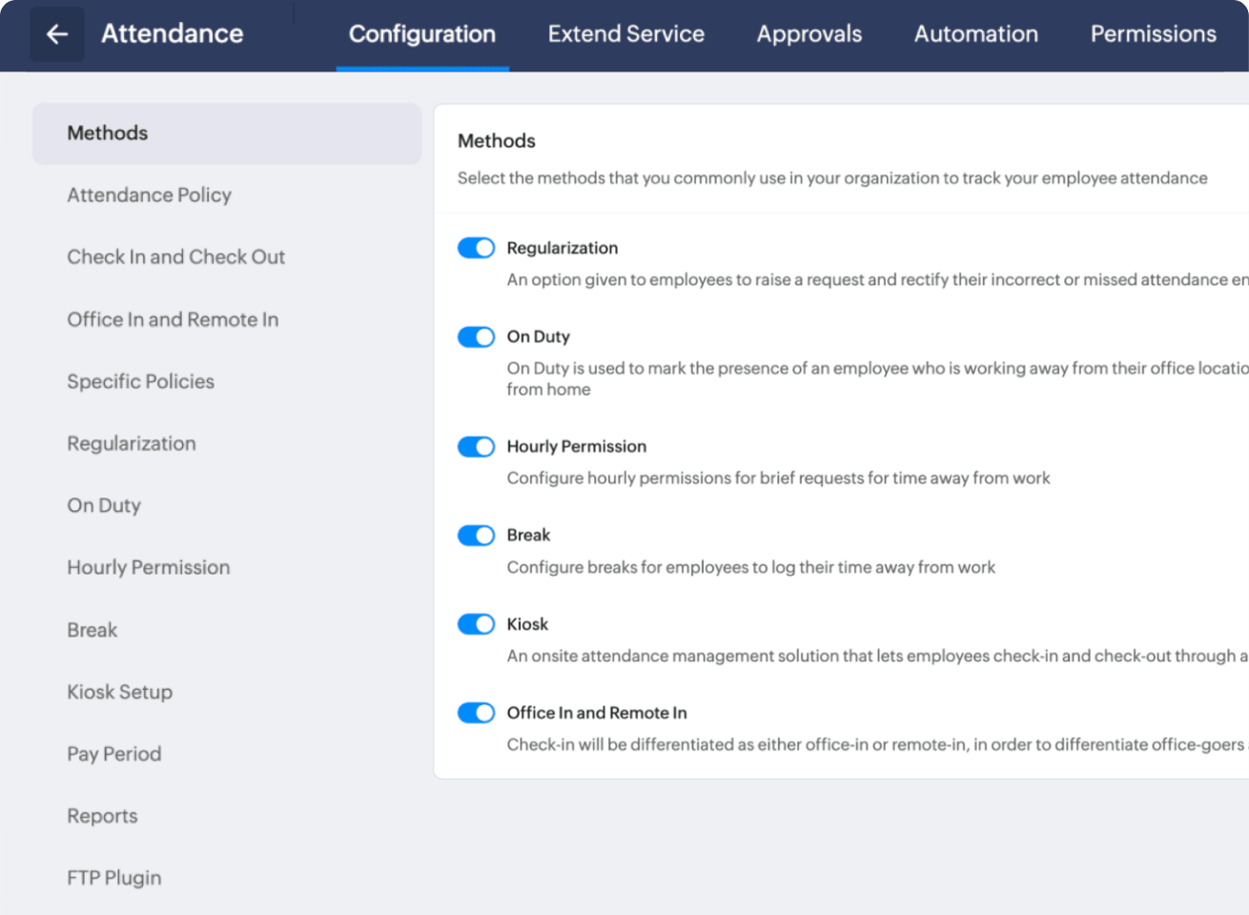Click the Break label in Methods panel
1249x915 pixels.
click(528, 535)
